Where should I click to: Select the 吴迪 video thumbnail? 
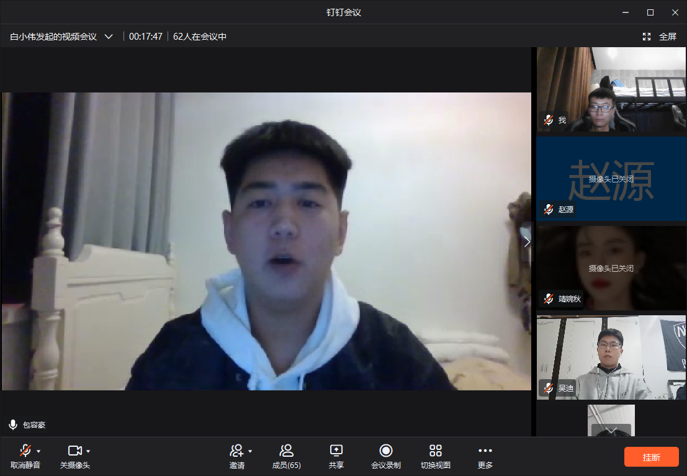point(611,357)
